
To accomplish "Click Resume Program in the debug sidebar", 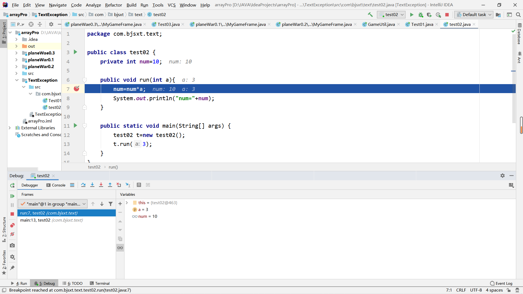I will click(x=12, y=196).
